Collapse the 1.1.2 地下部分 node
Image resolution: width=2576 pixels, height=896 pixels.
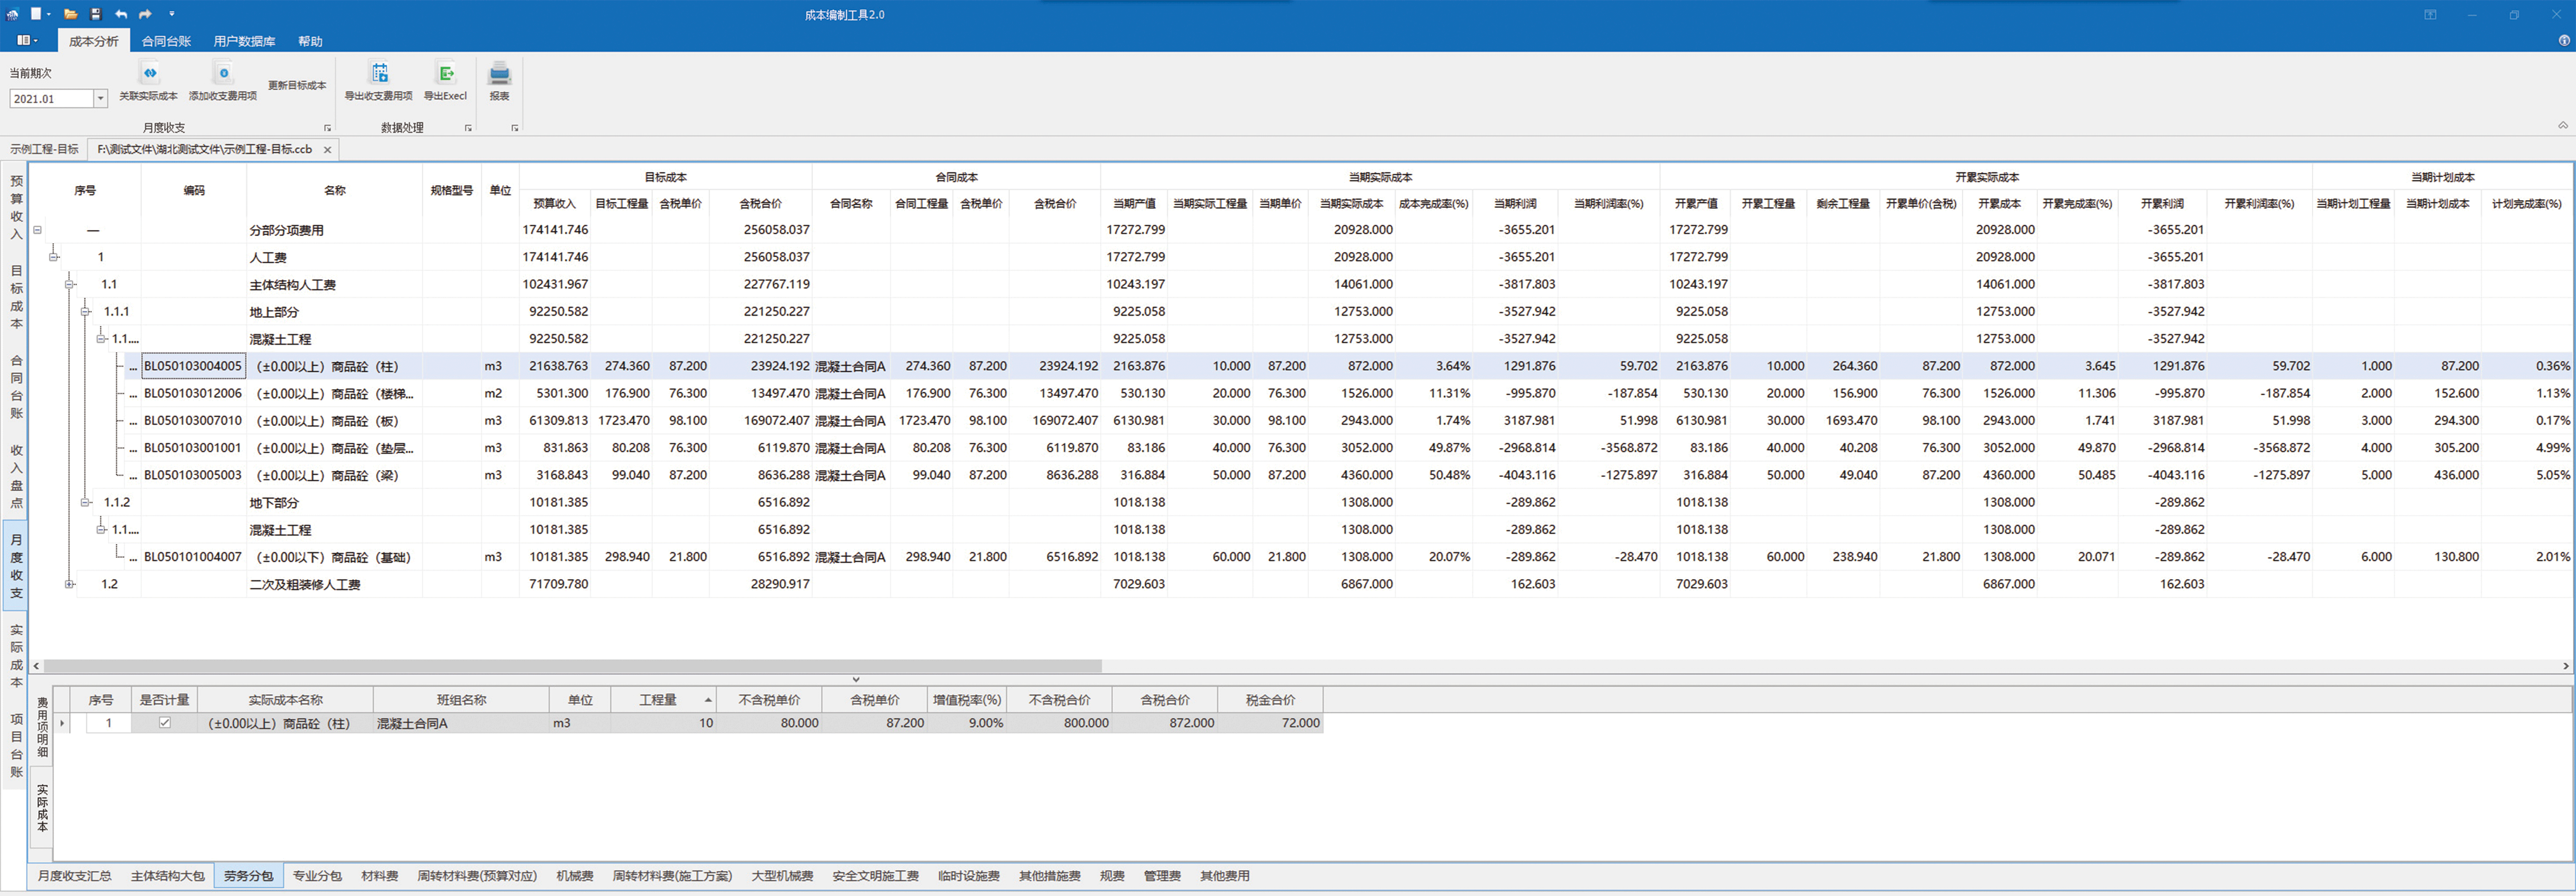point(85,502)
